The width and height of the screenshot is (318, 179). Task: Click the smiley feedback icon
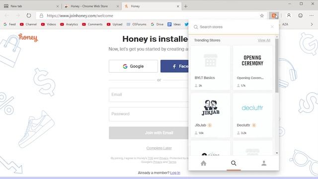pos(300,15)
